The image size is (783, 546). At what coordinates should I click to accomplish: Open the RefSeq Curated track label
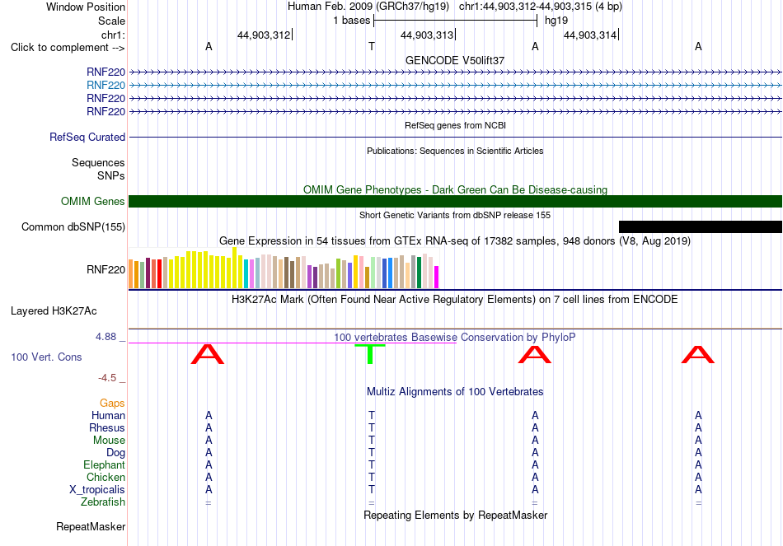click(87, 138)
